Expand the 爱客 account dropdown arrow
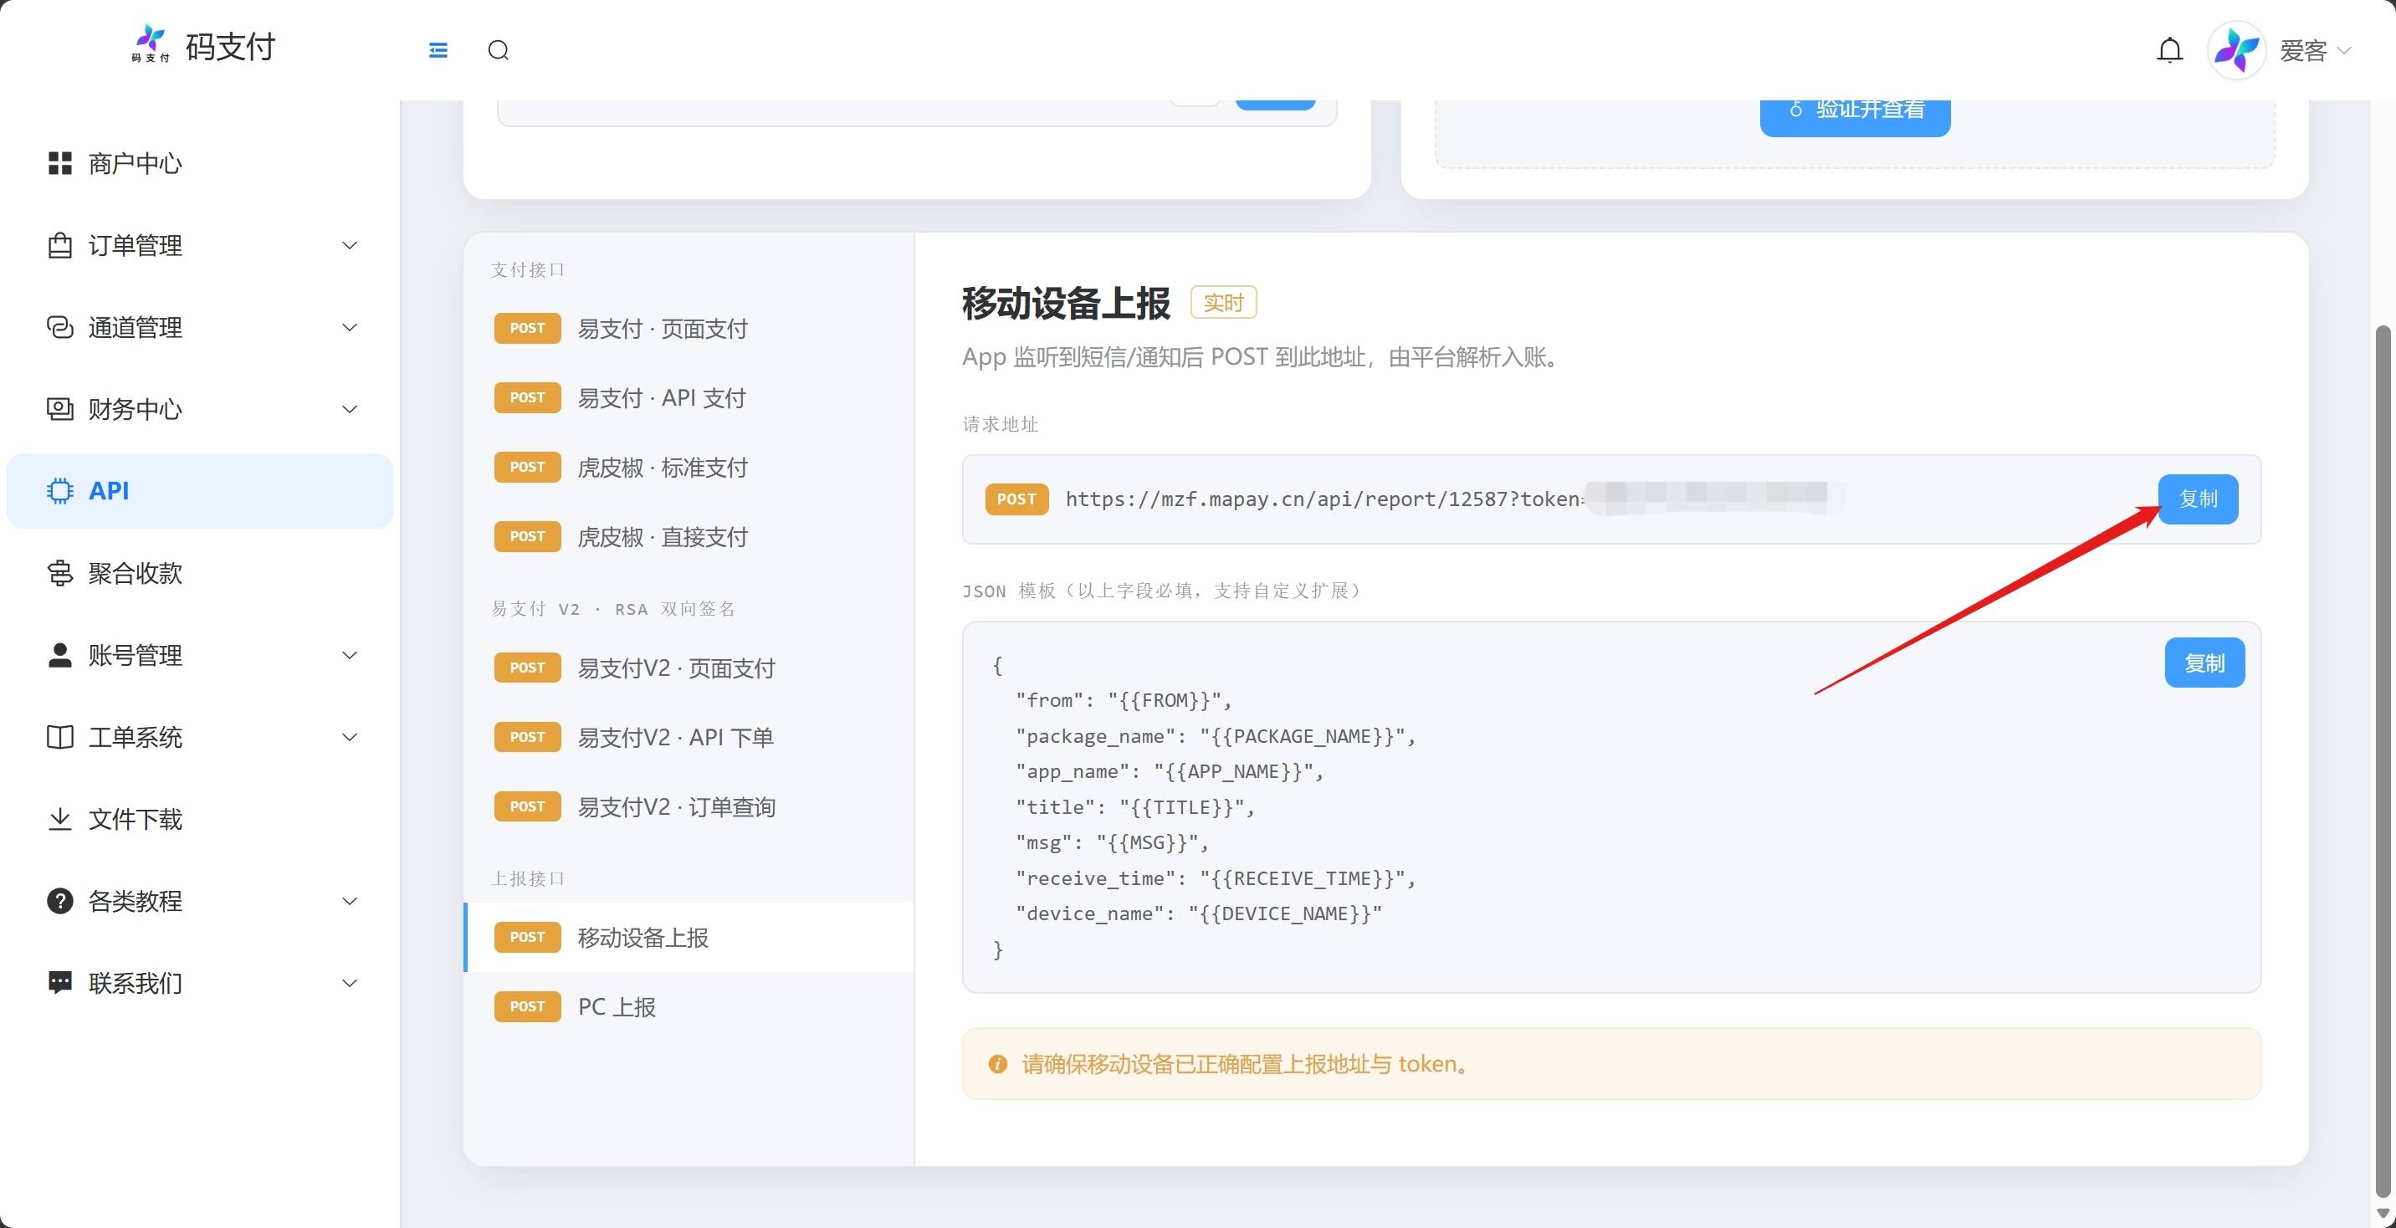The width and height of the screenshot is (2396, 1228). [2344, 50]
